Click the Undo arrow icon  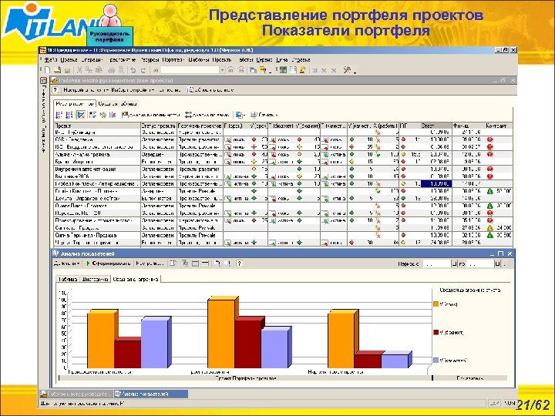(133, 70)
